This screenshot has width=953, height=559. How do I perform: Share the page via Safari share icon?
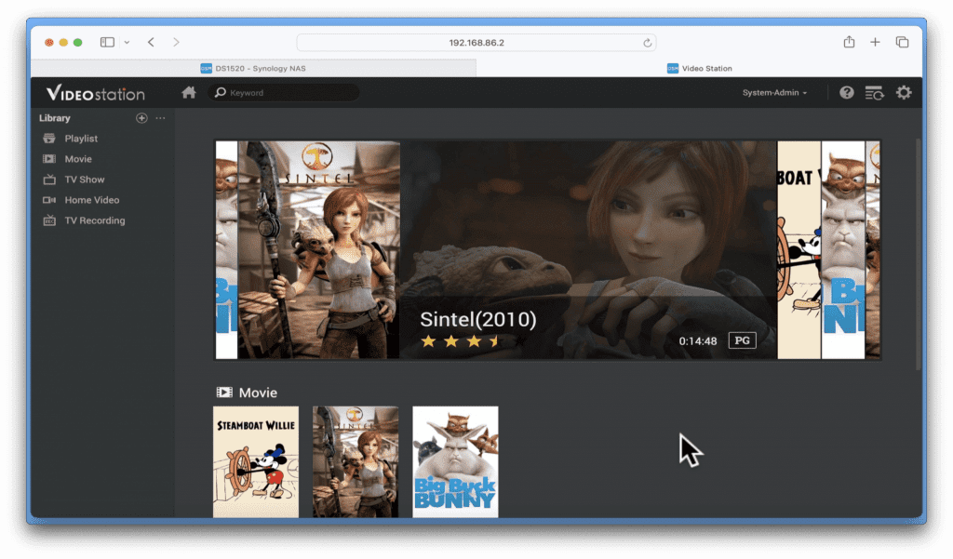(x=849, y=42)
